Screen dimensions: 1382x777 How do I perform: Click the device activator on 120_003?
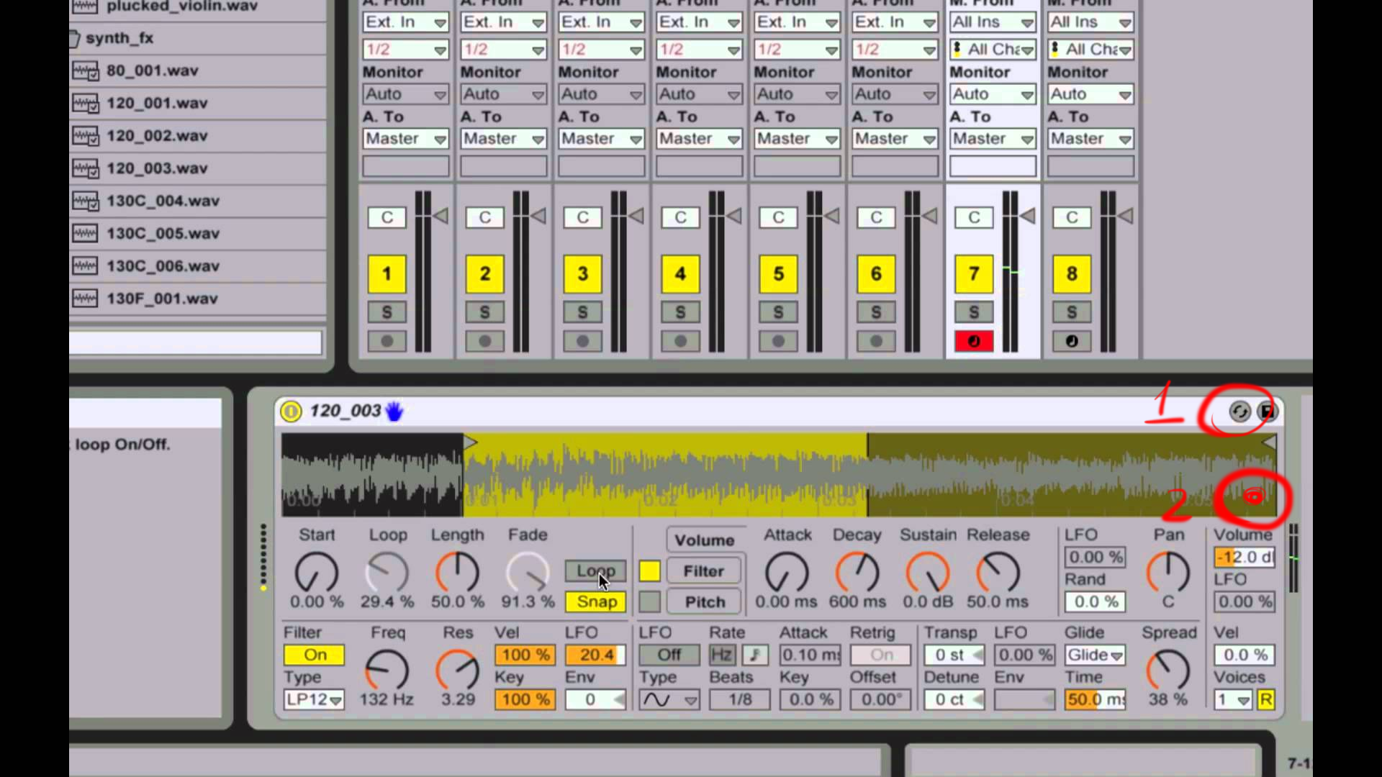pos(291,412)
